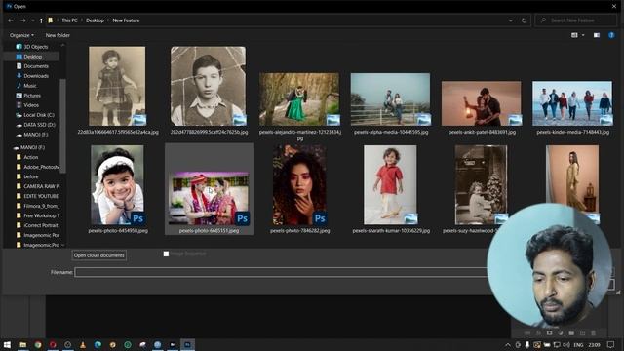Screen dimensions: 624x351
Task: Toggle the preview pane icon
Action: tap(596, 35)
